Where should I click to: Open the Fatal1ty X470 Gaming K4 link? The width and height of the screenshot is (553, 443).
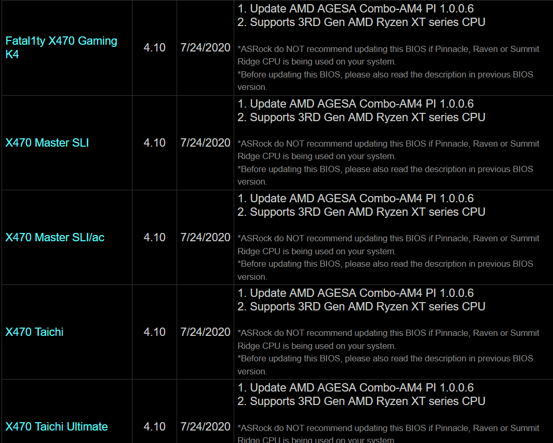click(61, 47)
